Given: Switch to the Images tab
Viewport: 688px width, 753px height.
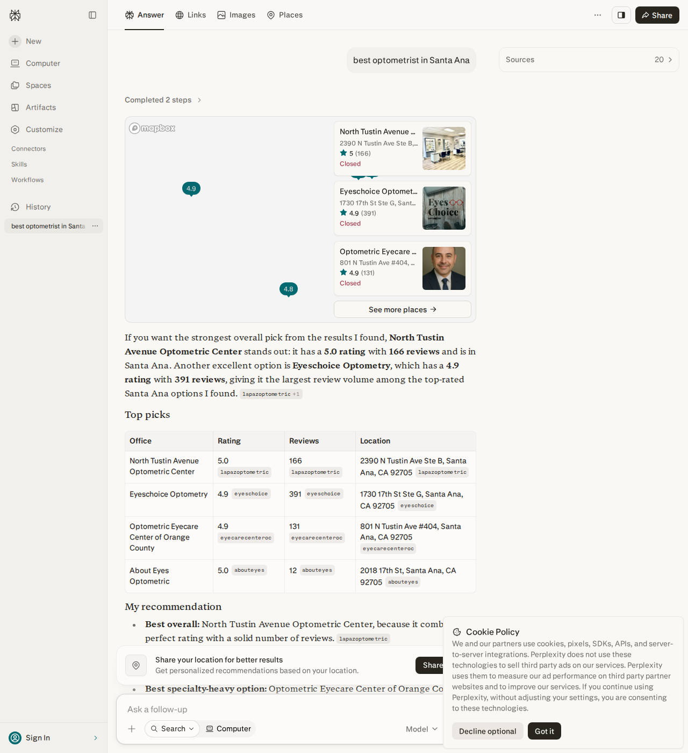Looking at the screenshot, I should pos(236,15).
